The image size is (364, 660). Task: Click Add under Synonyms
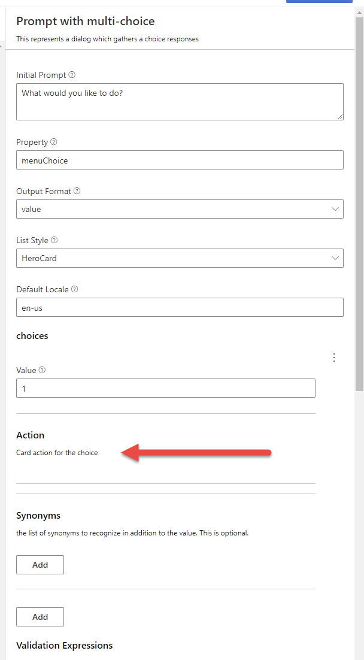40,564
